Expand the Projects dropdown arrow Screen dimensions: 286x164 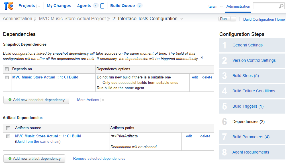click(39, 6)
